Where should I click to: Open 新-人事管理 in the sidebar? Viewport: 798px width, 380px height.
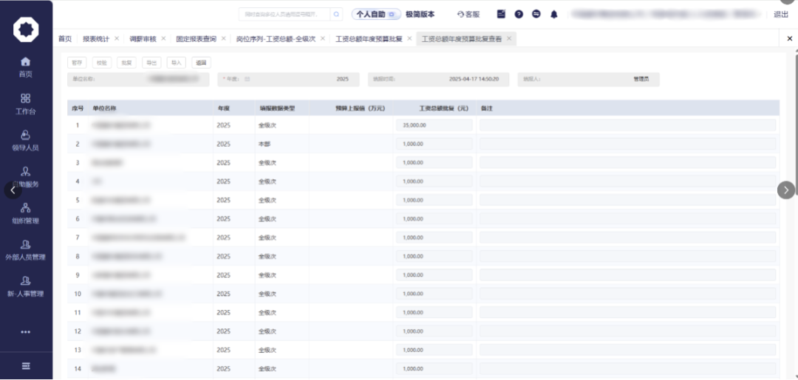(25, 280)
